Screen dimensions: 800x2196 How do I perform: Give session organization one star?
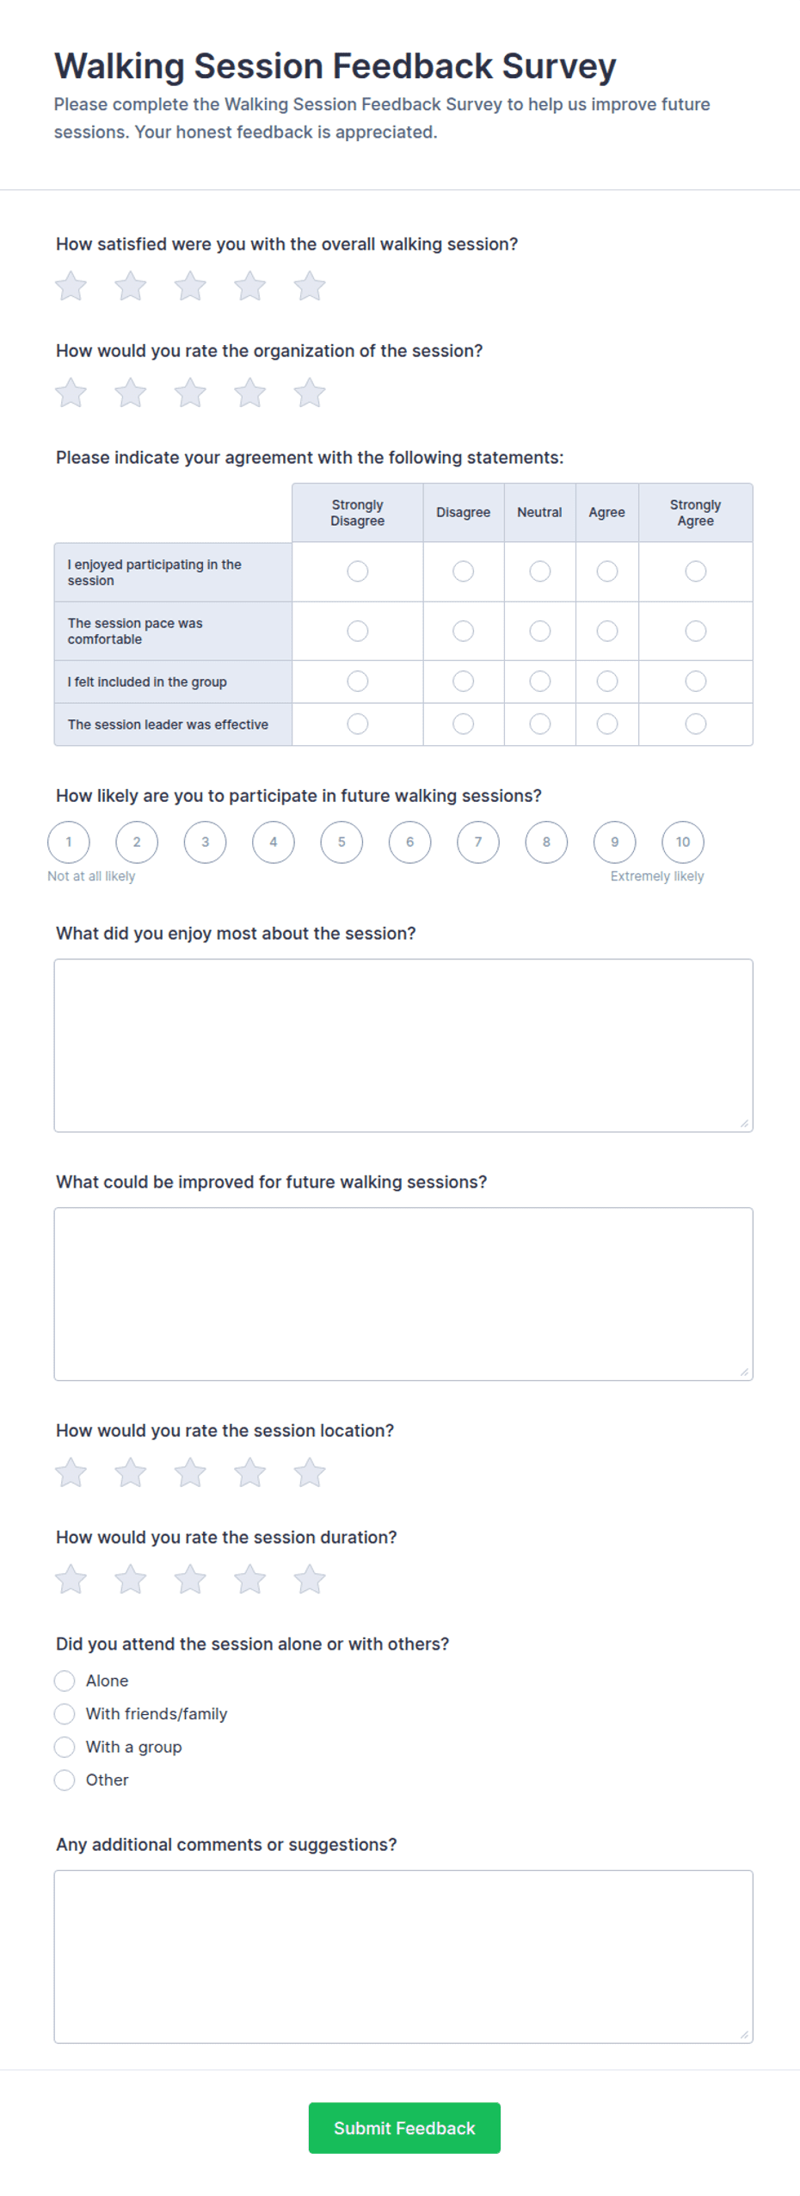71,392
